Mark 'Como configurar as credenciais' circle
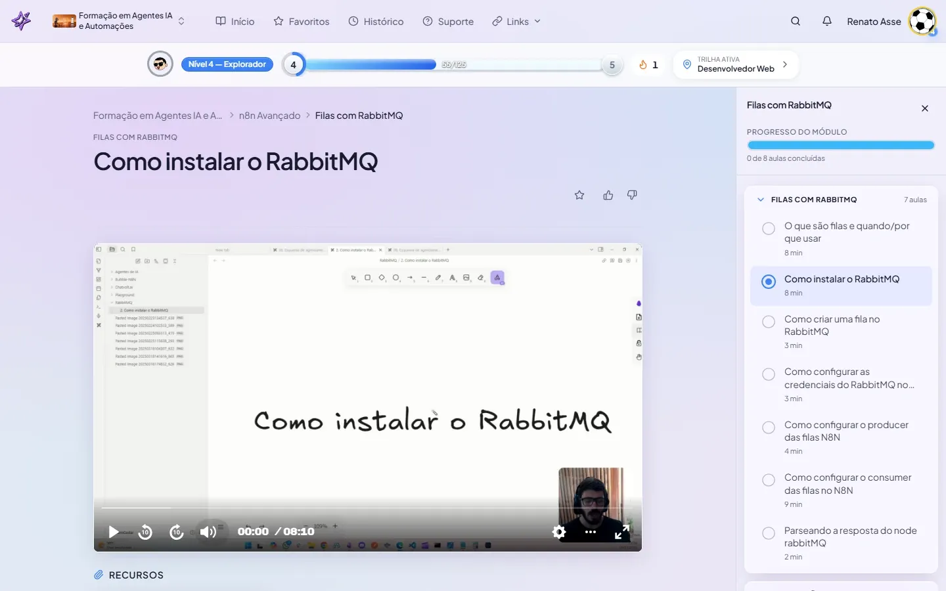The height and width of the screenshot is (591, 946). [x=768, y=374]
